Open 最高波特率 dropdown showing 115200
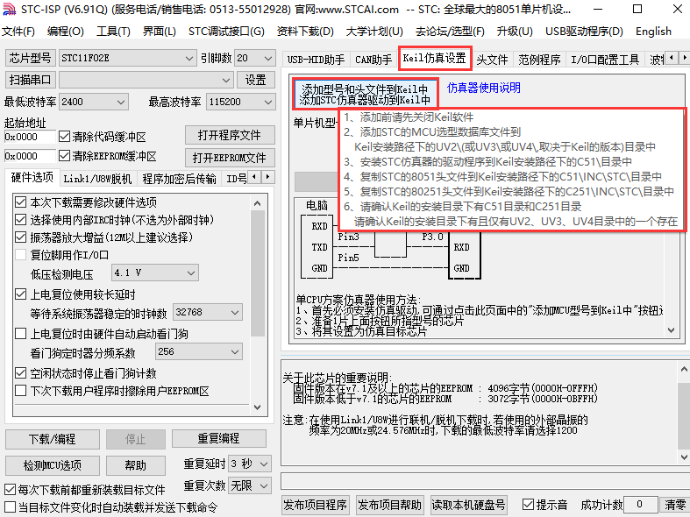The image size is (690, 517). pos(241,102)
